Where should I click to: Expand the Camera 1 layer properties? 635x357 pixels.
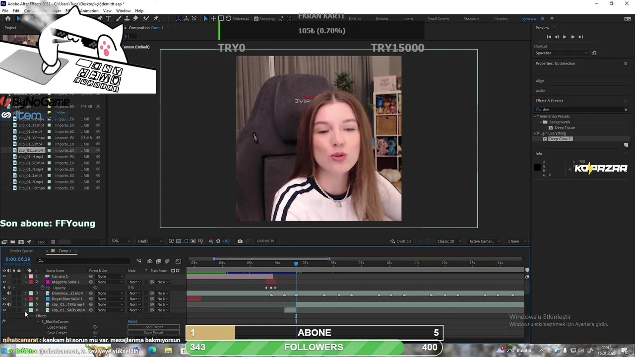tap(26, 276)
